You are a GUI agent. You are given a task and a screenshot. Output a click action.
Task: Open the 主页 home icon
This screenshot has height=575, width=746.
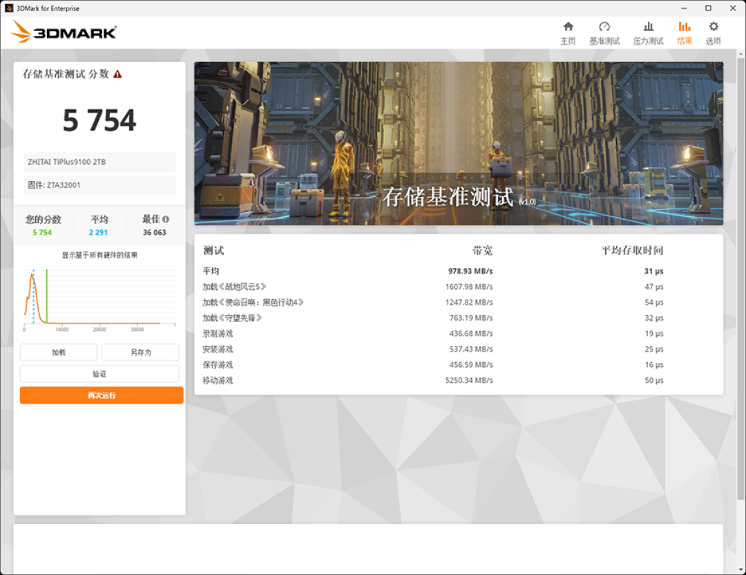click(x=568, y=27)
